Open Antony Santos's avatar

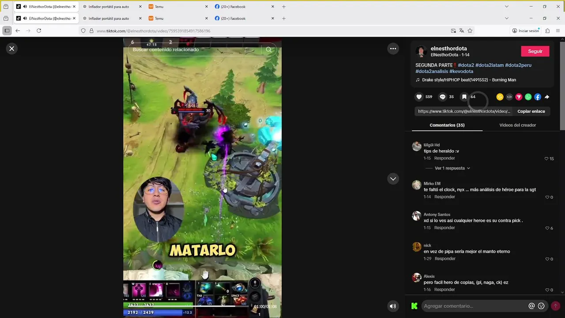417,216
